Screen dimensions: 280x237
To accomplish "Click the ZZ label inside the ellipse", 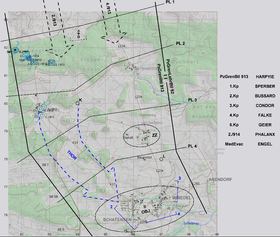I will pyautogui.click(x=154, y=135).
